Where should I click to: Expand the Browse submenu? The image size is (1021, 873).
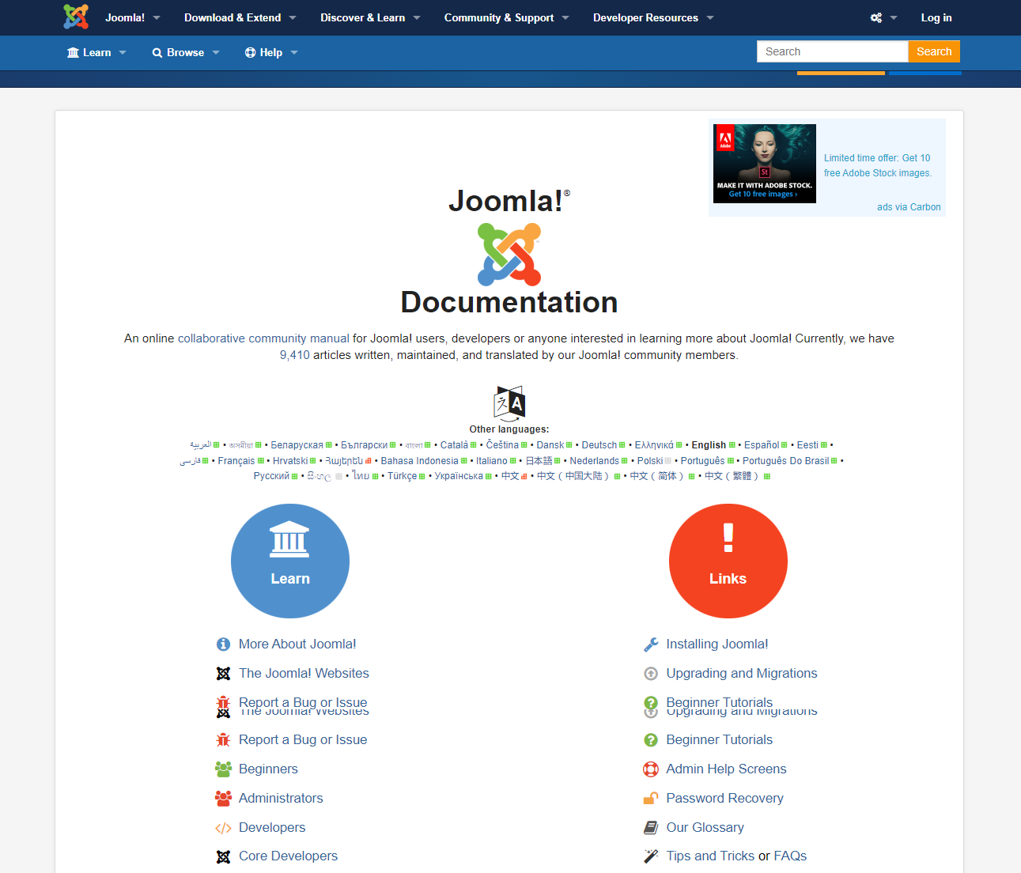pos(186,52)
